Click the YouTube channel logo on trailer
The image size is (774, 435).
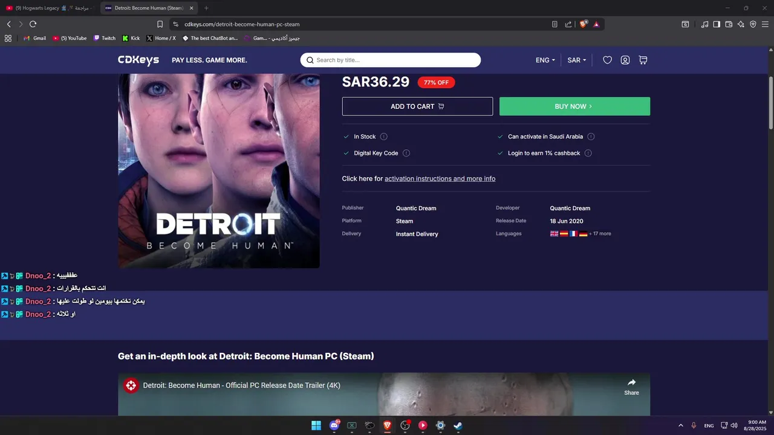pos(131,385)
